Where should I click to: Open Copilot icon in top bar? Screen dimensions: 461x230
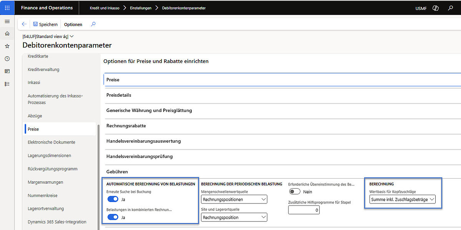pos(435,8)
